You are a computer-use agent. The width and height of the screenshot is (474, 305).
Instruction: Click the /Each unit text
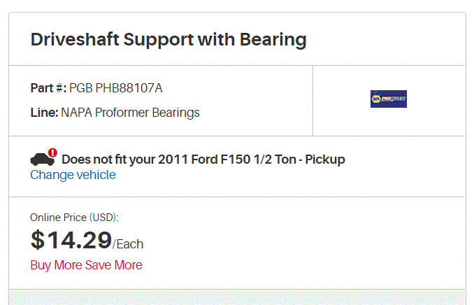coord(128,244)
